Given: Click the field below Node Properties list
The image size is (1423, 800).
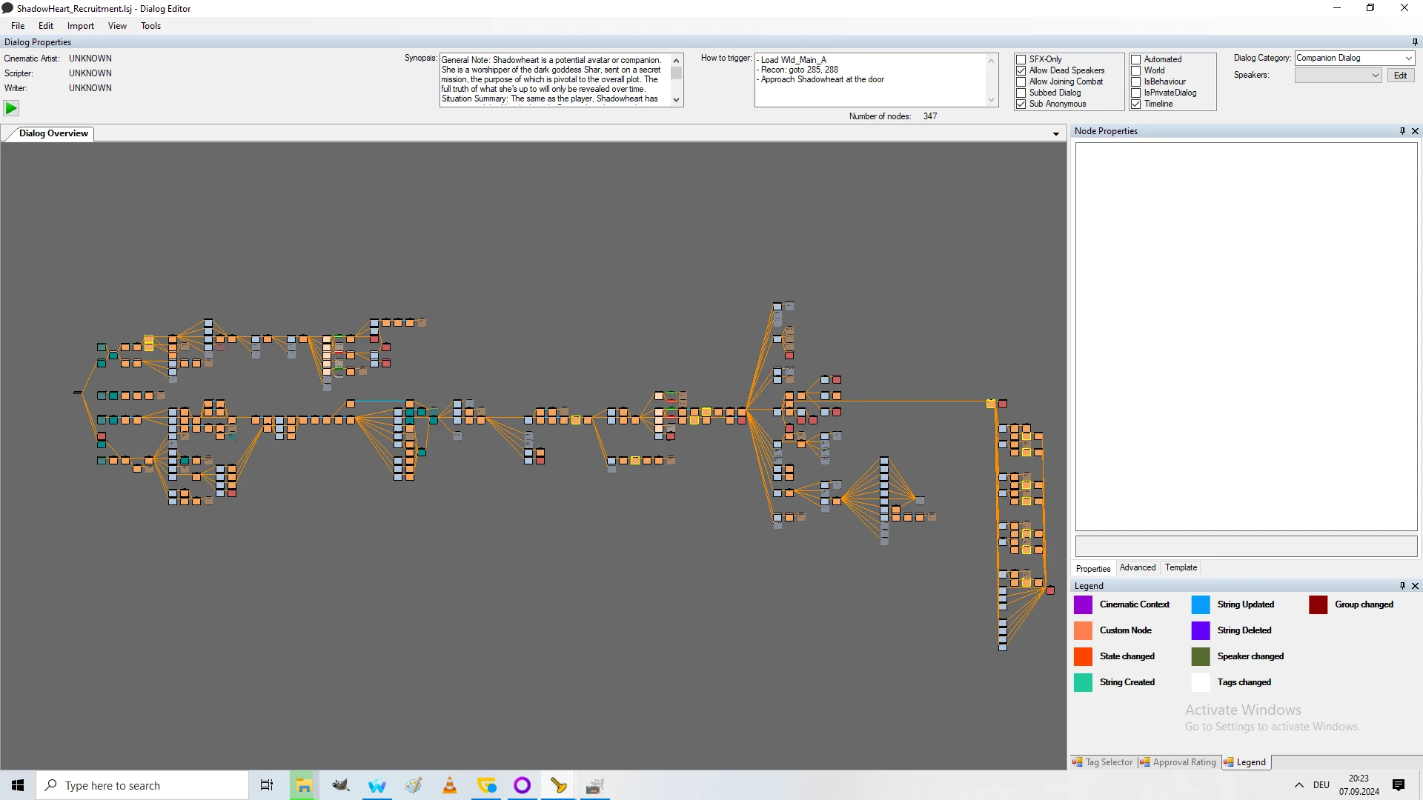Looking at the screenshot, I should pos(1246,547).
